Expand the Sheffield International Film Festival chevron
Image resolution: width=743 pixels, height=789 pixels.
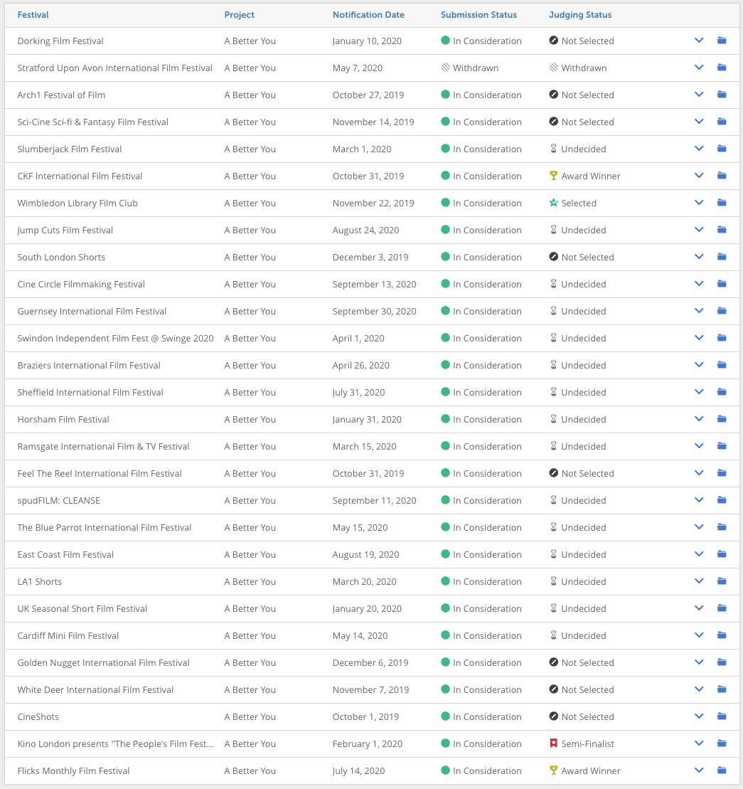(x=699, y=392)
